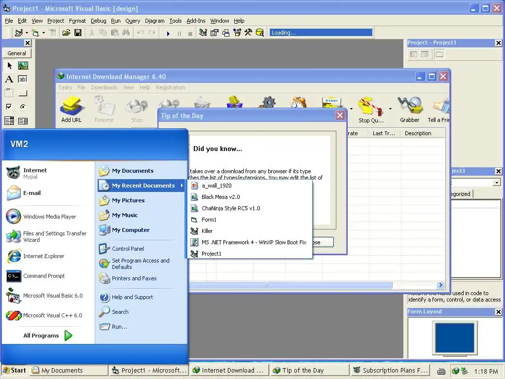
Task: Click Toggle Folders in Project panel
Action: (439, 54)
